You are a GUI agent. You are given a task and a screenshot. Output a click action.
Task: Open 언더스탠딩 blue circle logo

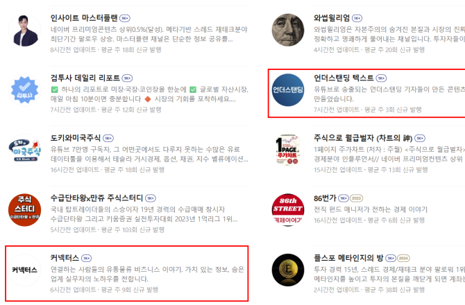click(x=288, y=90)
